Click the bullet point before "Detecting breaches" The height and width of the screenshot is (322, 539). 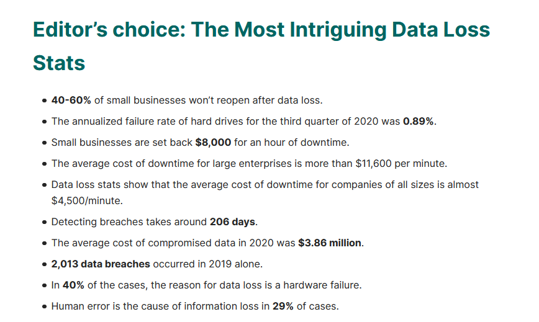pos(44,222)
